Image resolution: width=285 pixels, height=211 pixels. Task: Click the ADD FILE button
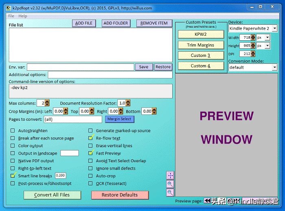84,23
